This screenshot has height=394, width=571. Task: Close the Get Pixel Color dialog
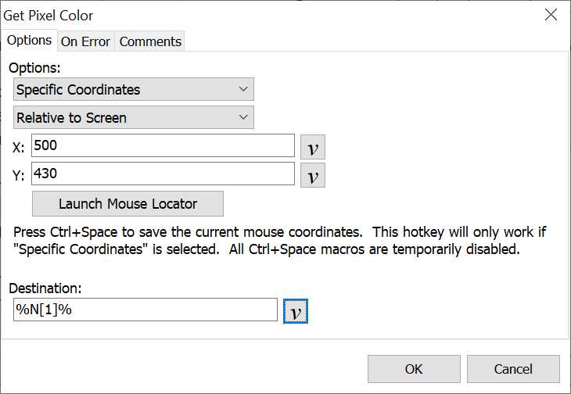(x=551, y=15)
